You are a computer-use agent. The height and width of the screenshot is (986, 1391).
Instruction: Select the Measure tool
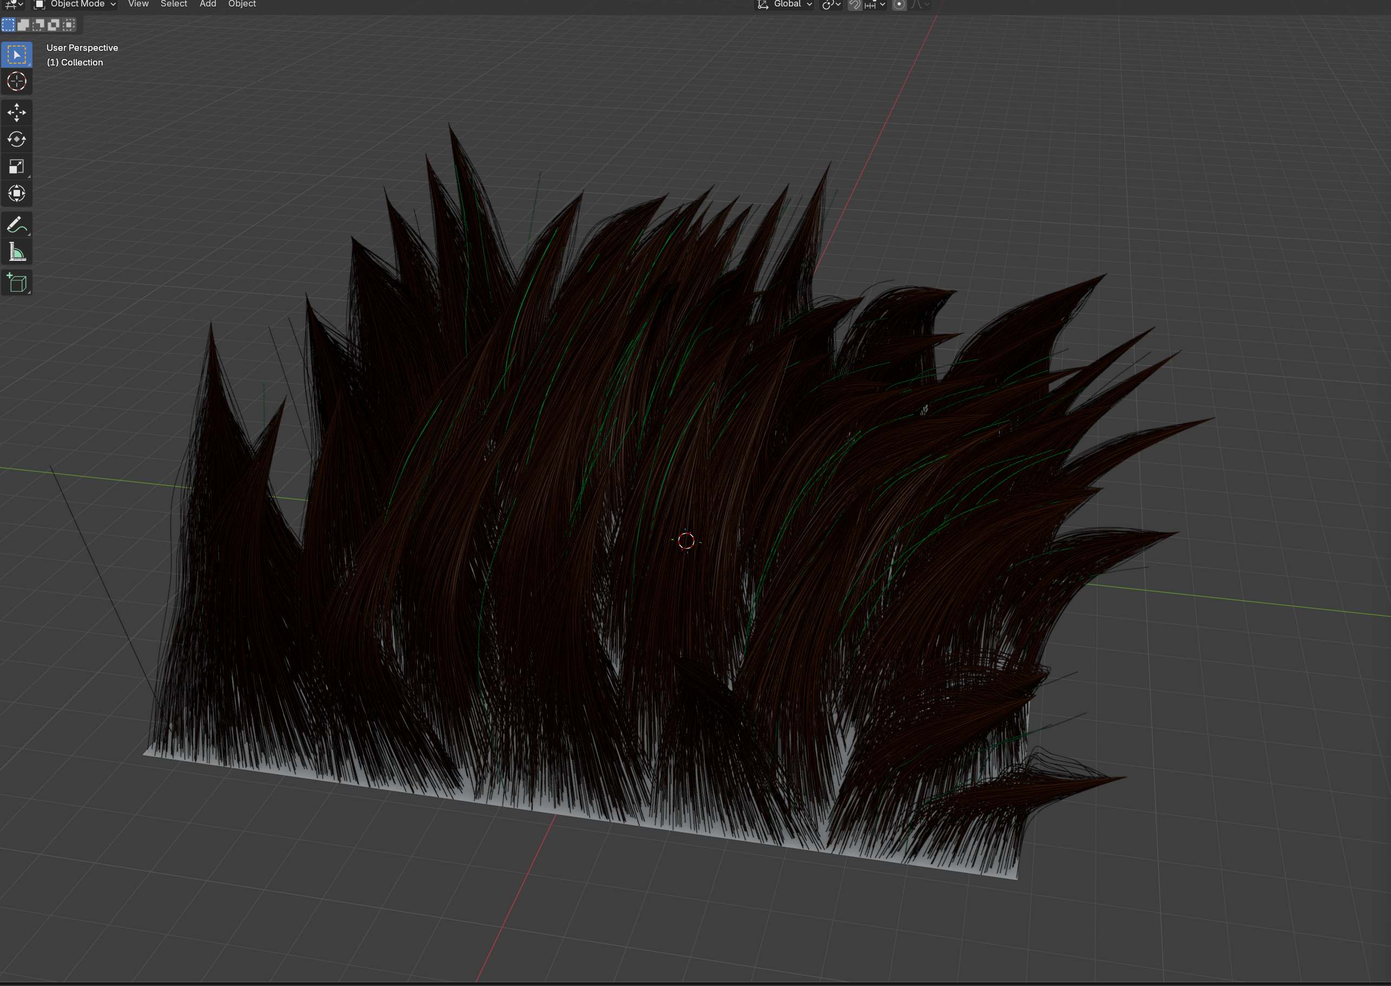[x=16, y=251]
